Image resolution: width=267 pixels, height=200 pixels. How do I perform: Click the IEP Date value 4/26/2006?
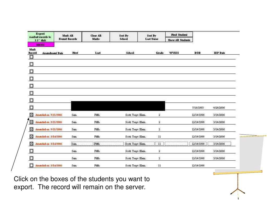[x=219, y=108]
